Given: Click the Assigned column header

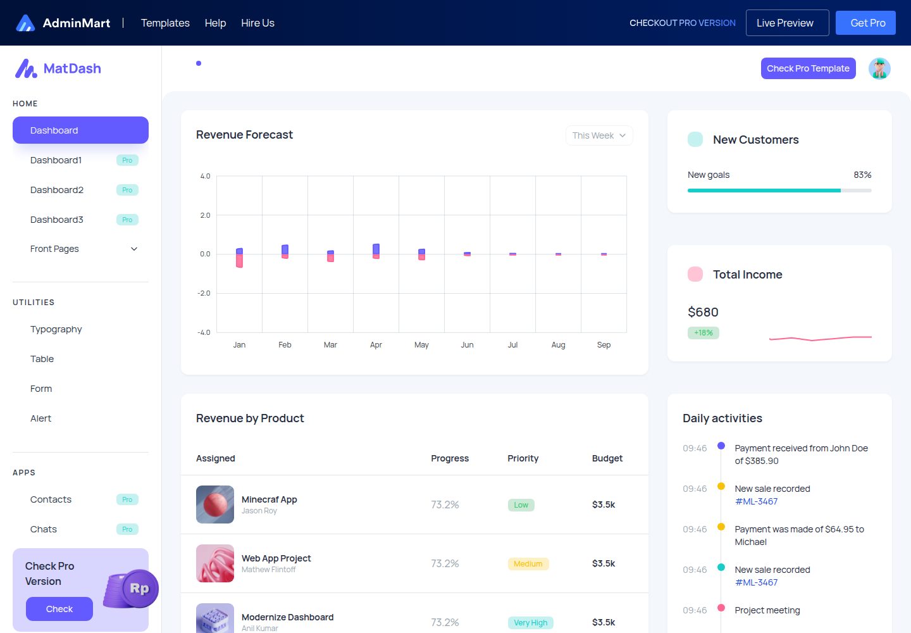Looking at the screenshot, I should pos(216,458).
